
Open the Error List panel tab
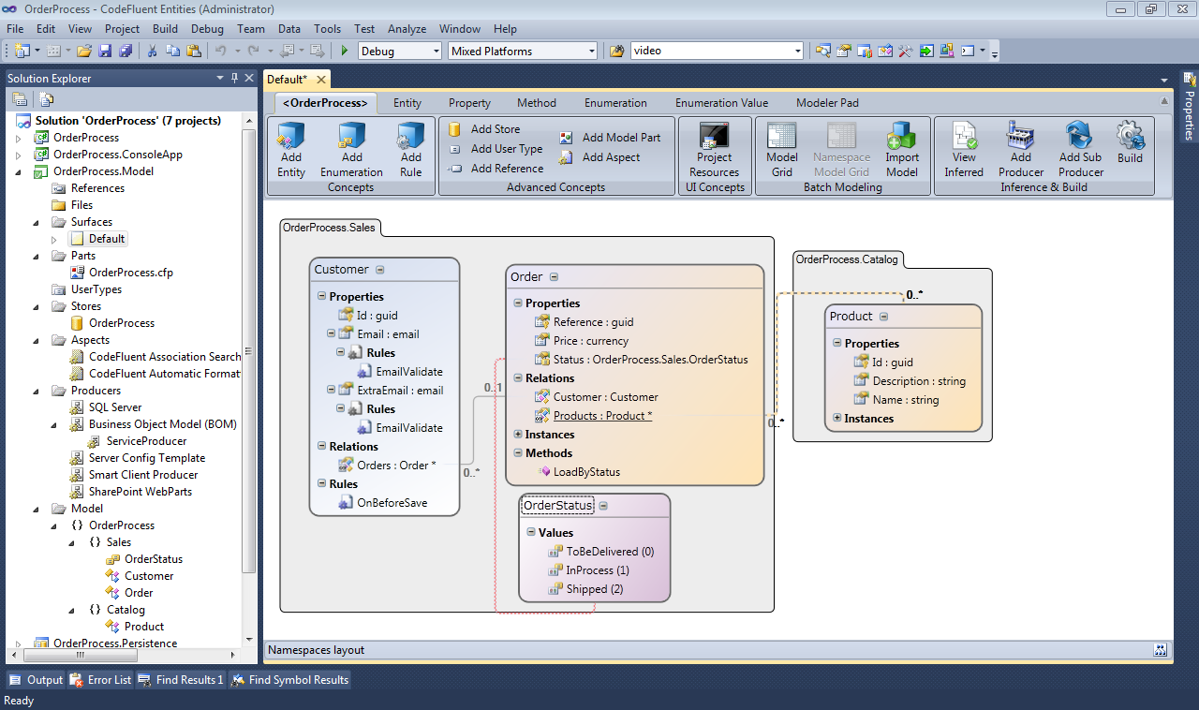pos(101,680)
